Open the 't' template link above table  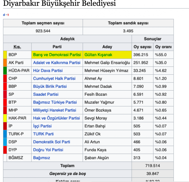[x=8, y=15]
